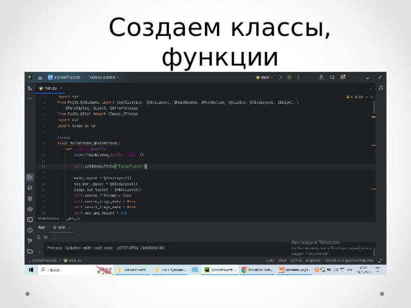Go to next highlighted problem arrow
Viewport: 411px width, 308px height.
[372, 97]
